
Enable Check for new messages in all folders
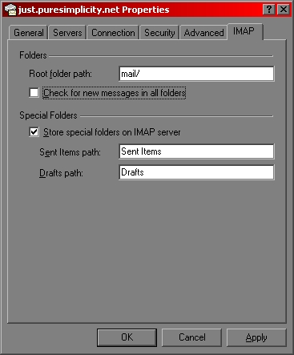pyautogui.click(x=34, y=93)
